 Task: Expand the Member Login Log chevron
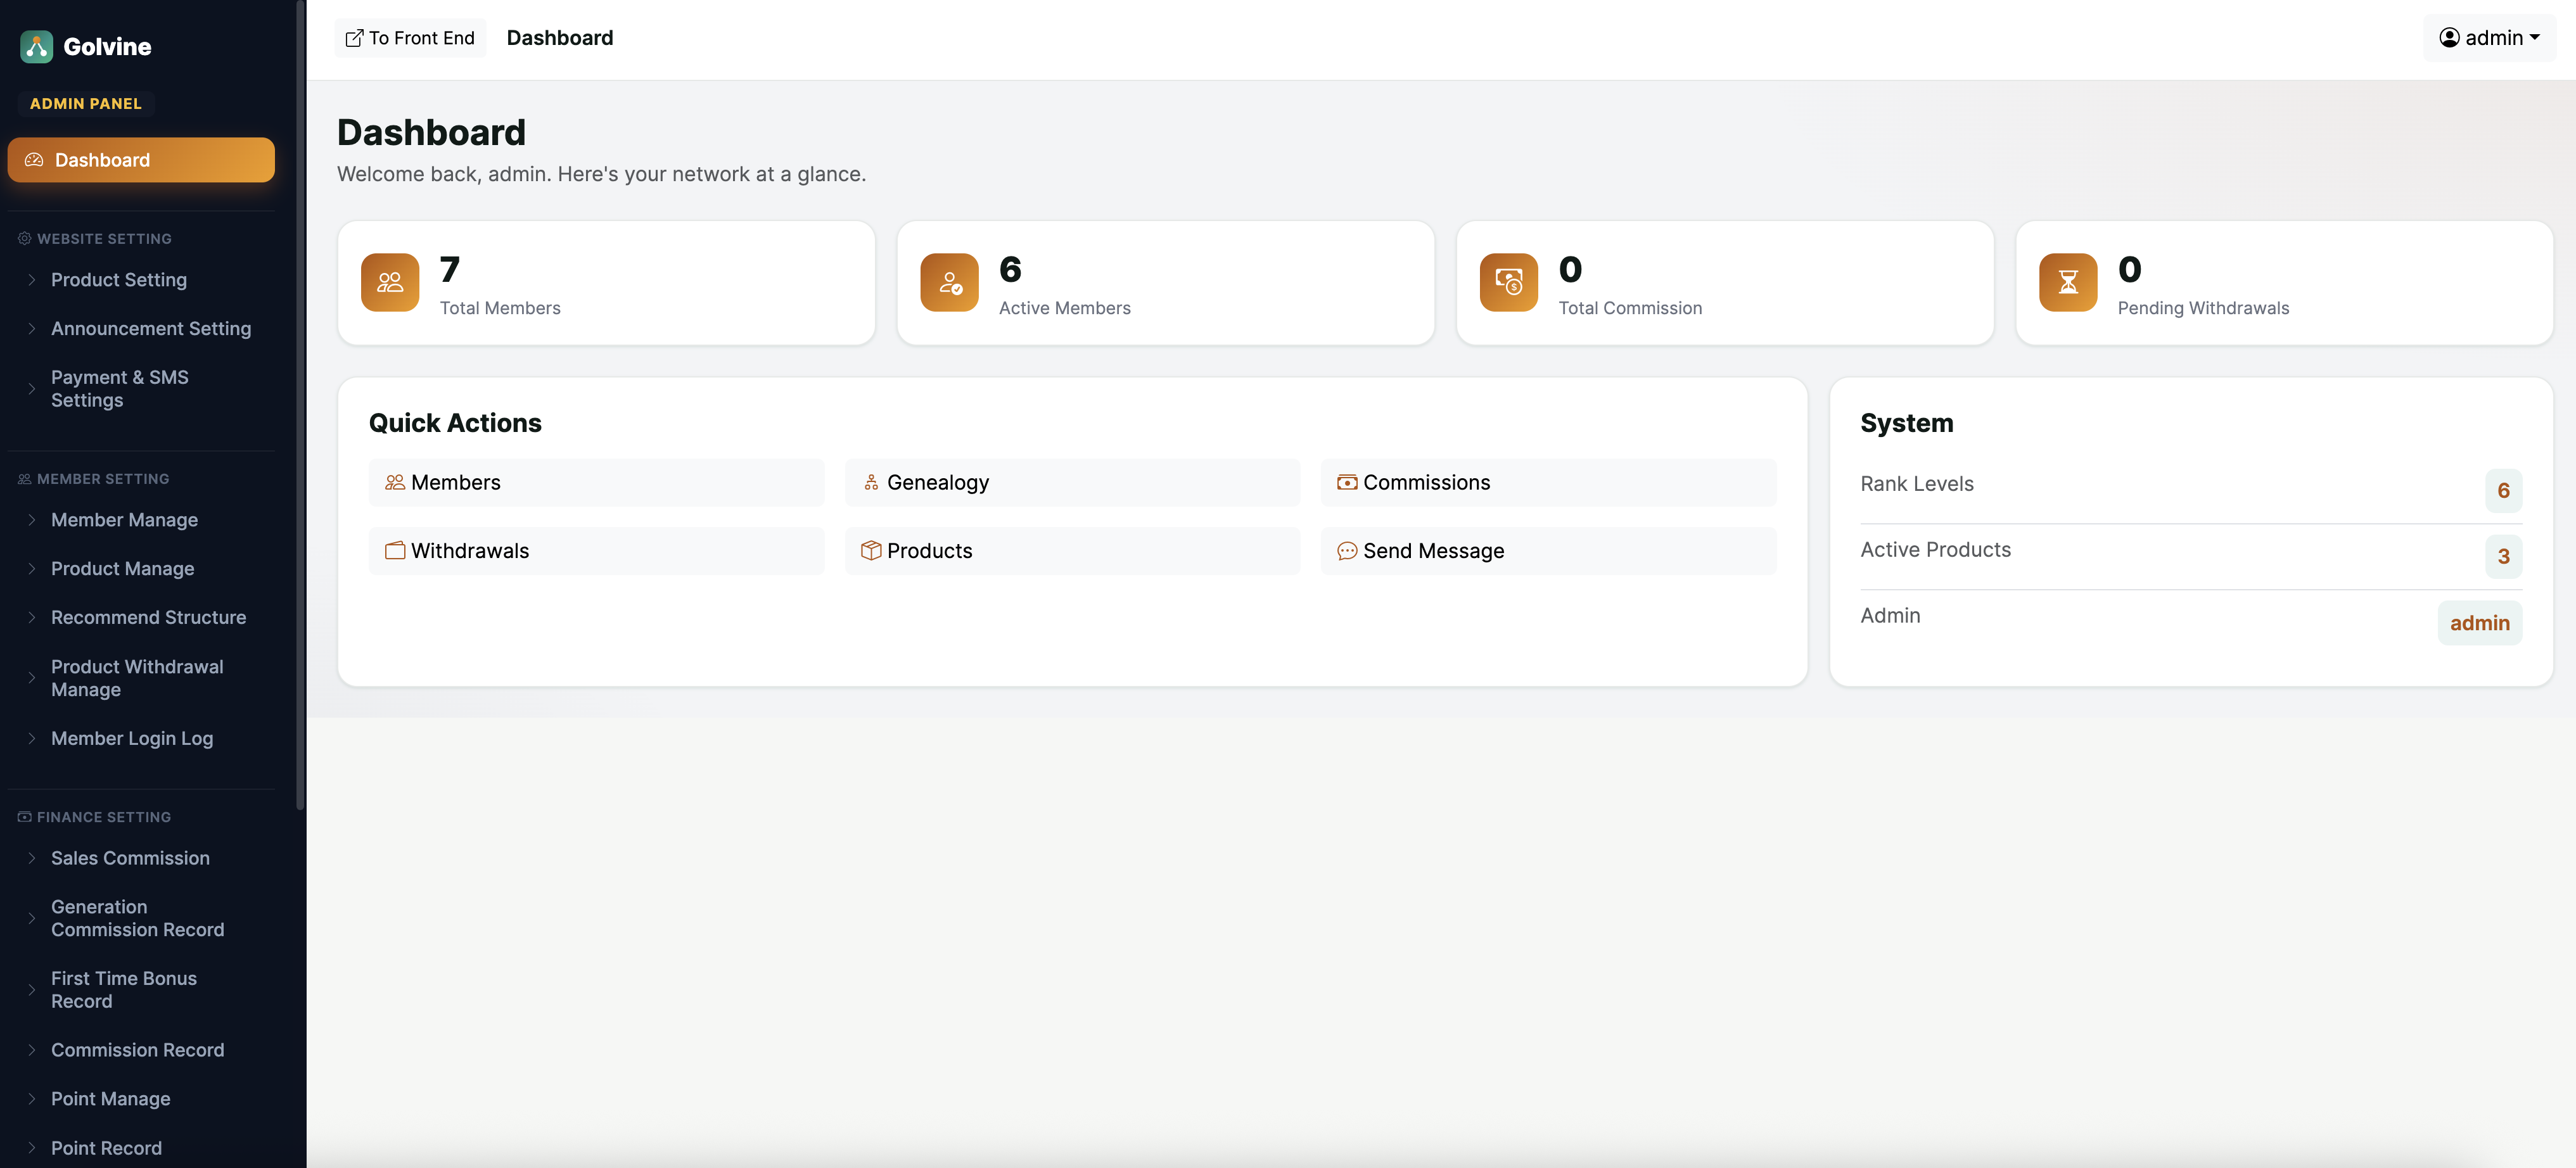coord(32,738)
